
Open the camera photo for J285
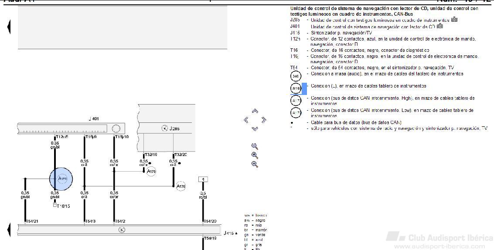click(454, 20)
